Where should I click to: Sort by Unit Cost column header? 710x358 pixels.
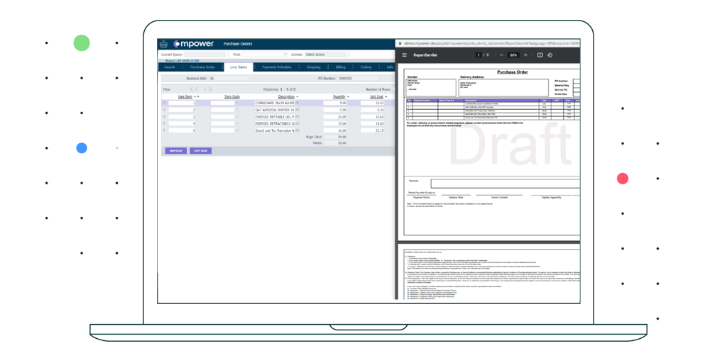point(377,96)
